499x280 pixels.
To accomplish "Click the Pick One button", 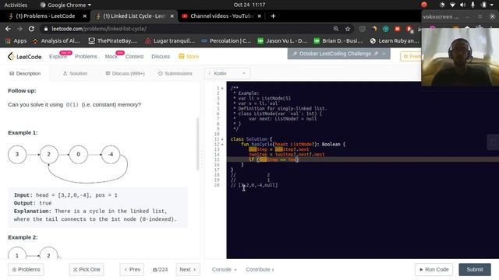I will coord(87,270).
